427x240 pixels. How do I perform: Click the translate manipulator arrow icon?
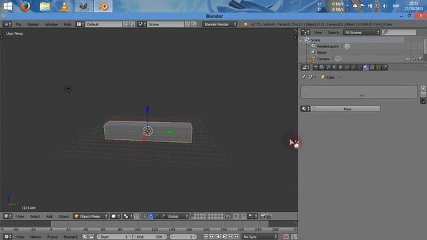pos(151,216)
